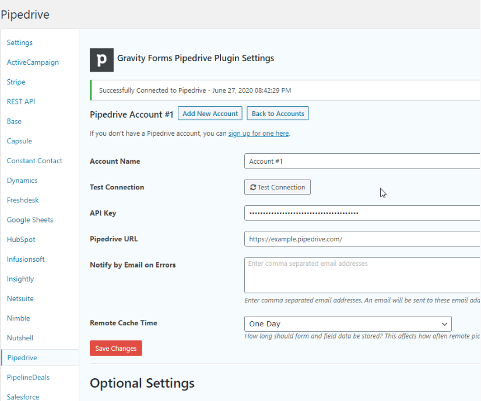Screen dimensions: 481x401
Task: Click the Optional Settings heading
Action: click(142, 383)
